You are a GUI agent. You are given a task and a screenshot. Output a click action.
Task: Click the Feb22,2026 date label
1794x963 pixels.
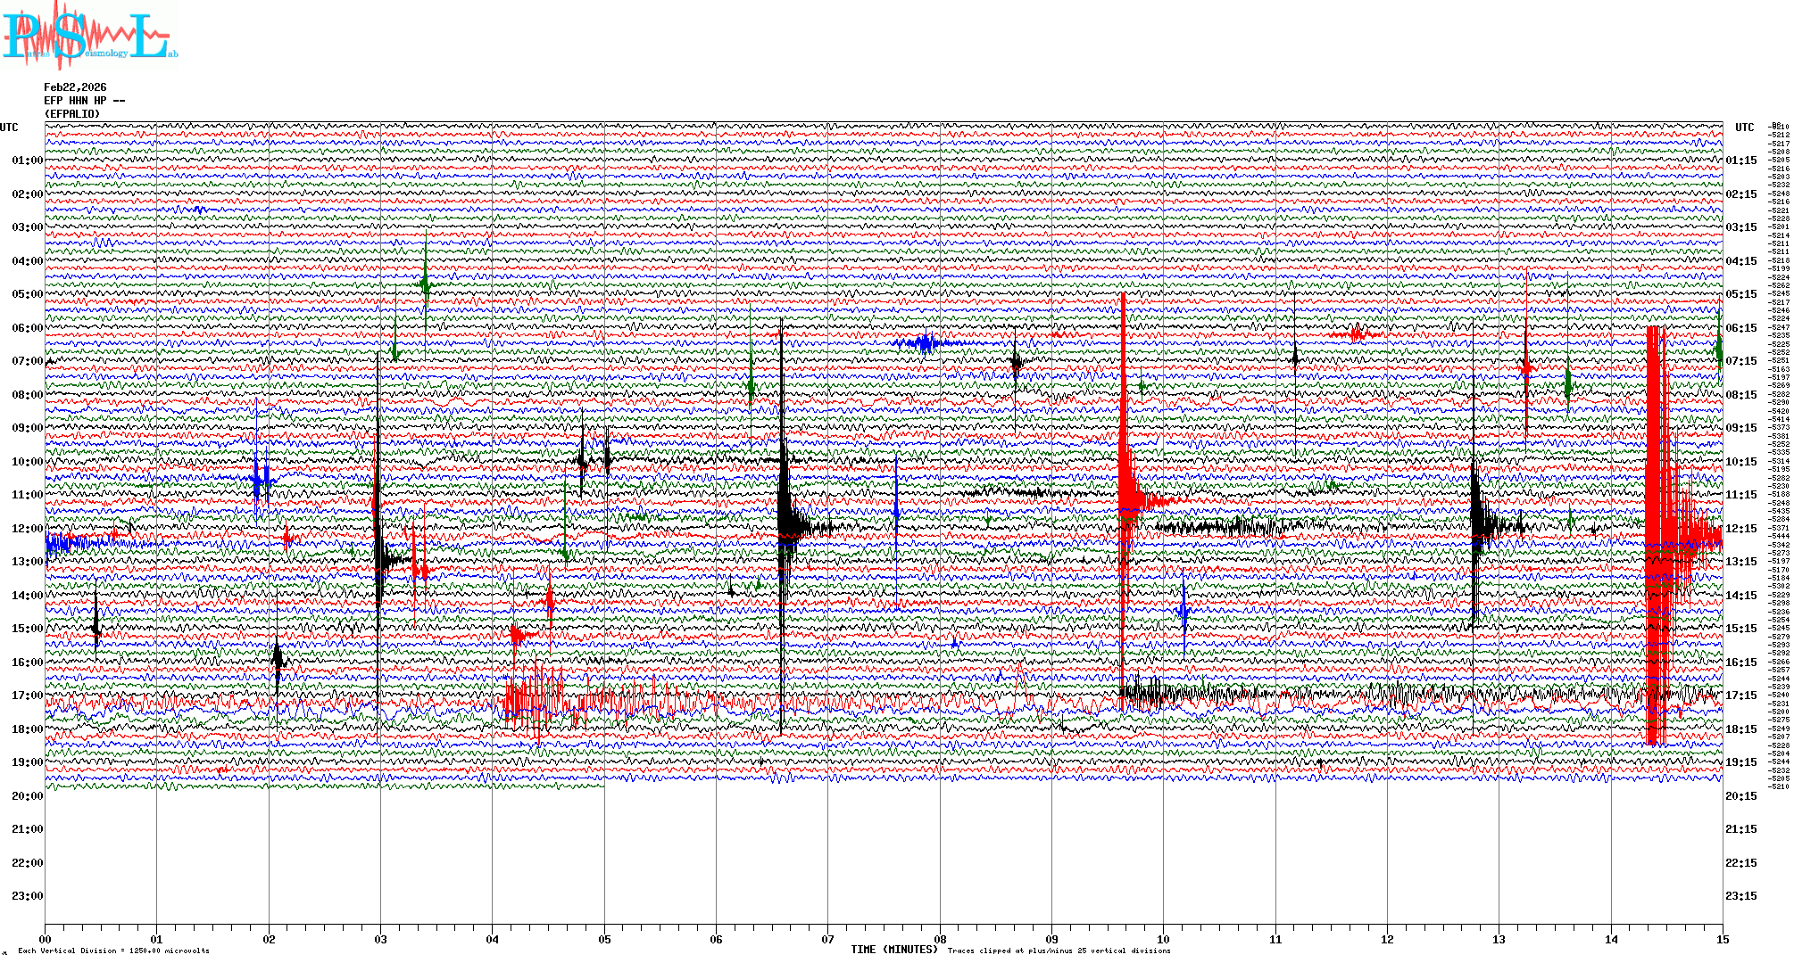(75, 87)
